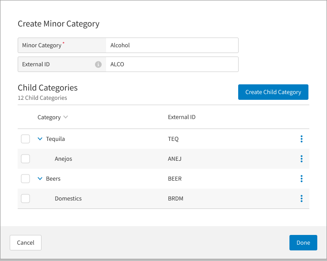
Task: Tick the Beers row checkbox
Action: pos(26,179)
